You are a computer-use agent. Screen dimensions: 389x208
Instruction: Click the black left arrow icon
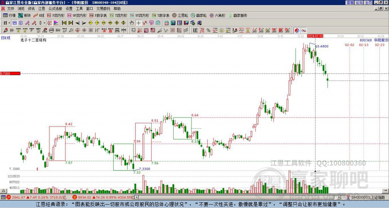click(x=77, y=23)
